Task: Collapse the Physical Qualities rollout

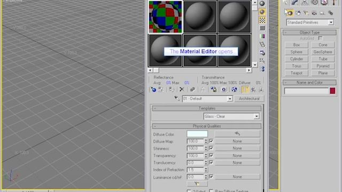Action: pyautogui.click(x=207, y=126)
